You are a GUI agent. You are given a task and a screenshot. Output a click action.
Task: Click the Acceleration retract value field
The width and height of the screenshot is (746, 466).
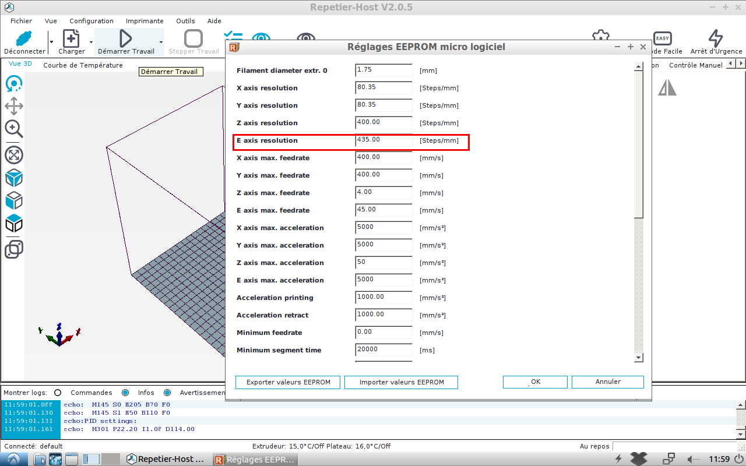coord(383,315)
